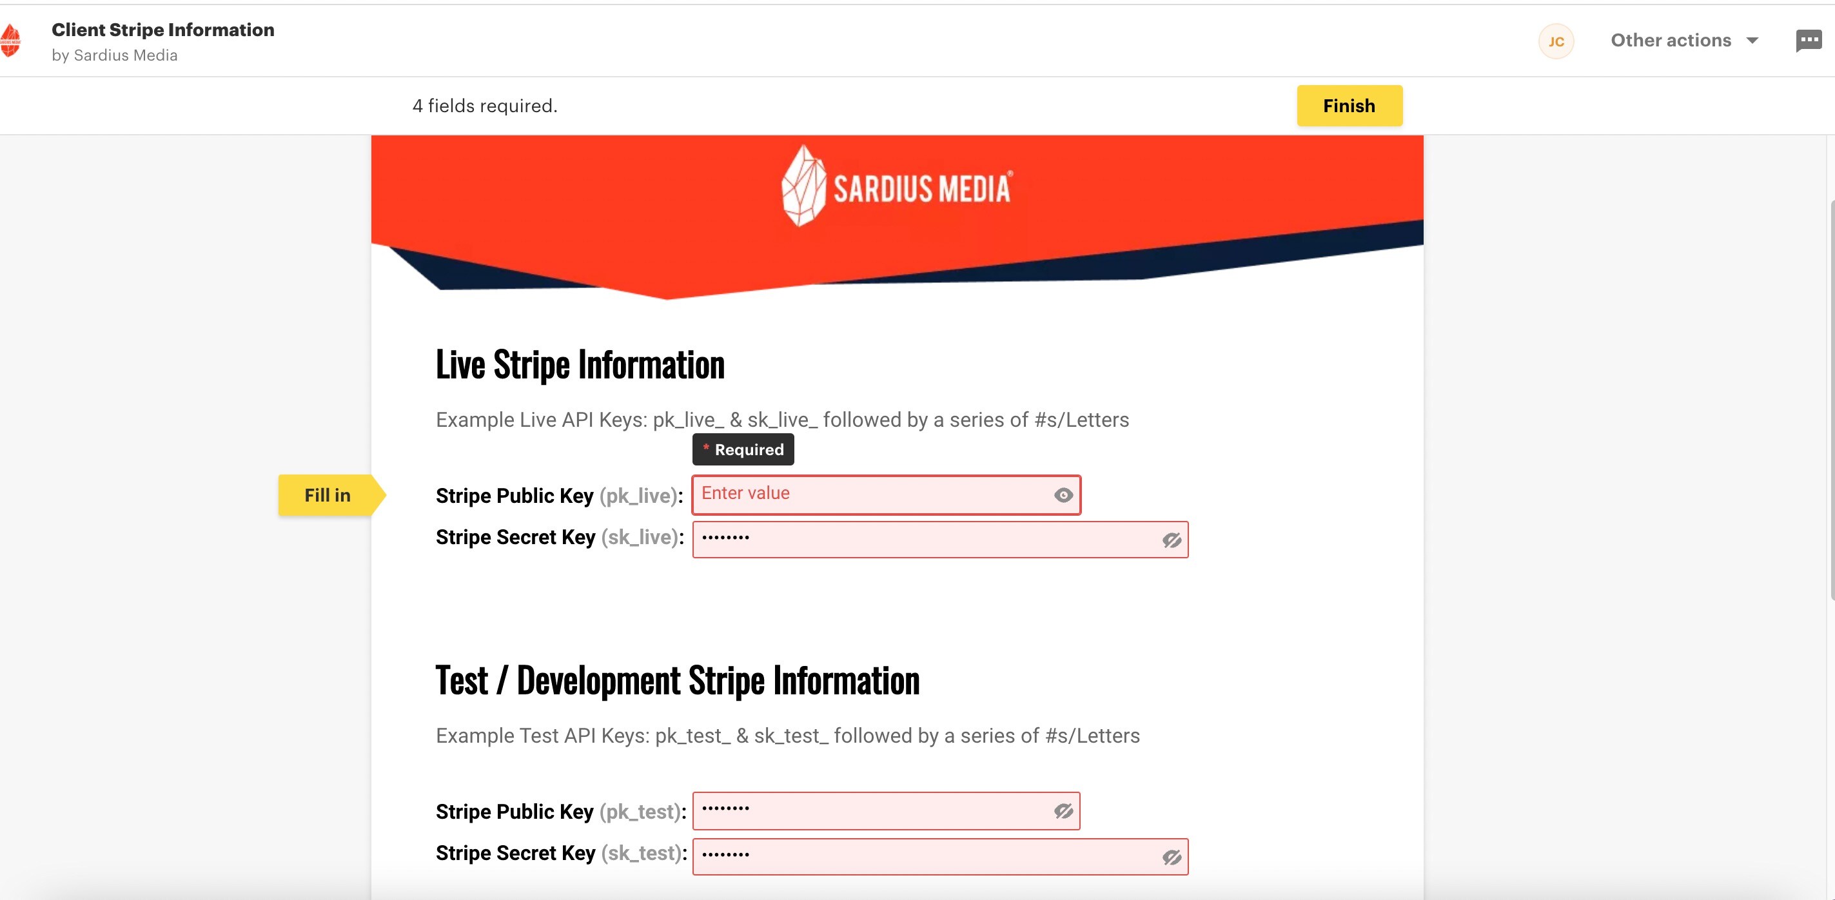Image resolution: width=1835 pixels, height=900 pixels.
Task: Click the JC user avatar
Action: tap(1556, 41)
